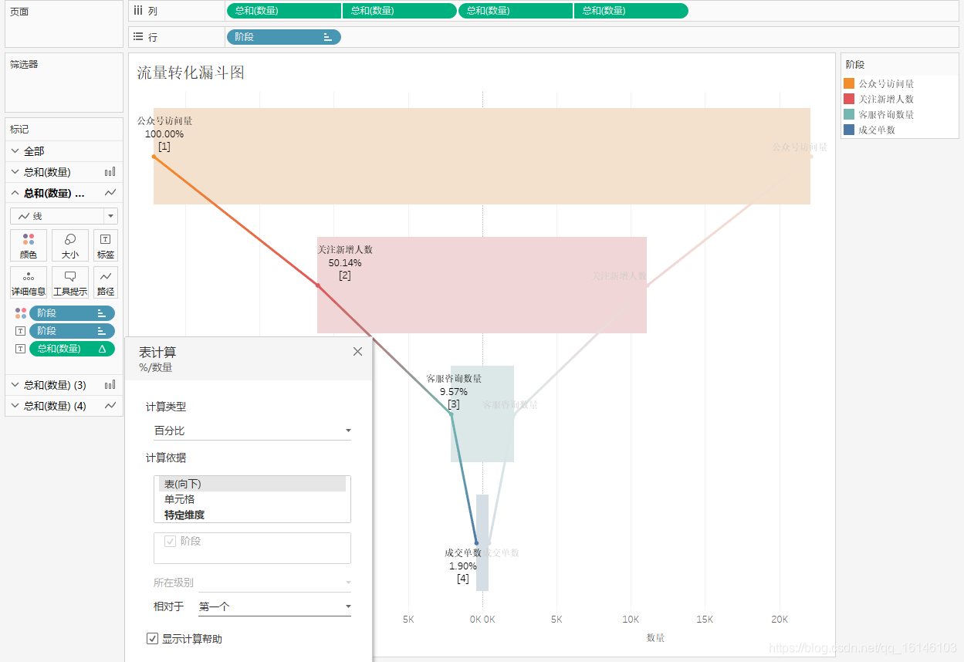964x662 pixels.
Task: Click the narrow 成交单数 funnel bar
Action: (x=482, y=542)
